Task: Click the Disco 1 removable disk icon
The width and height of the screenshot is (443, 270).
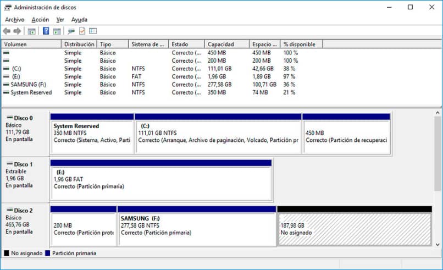Action: point(9,164)
